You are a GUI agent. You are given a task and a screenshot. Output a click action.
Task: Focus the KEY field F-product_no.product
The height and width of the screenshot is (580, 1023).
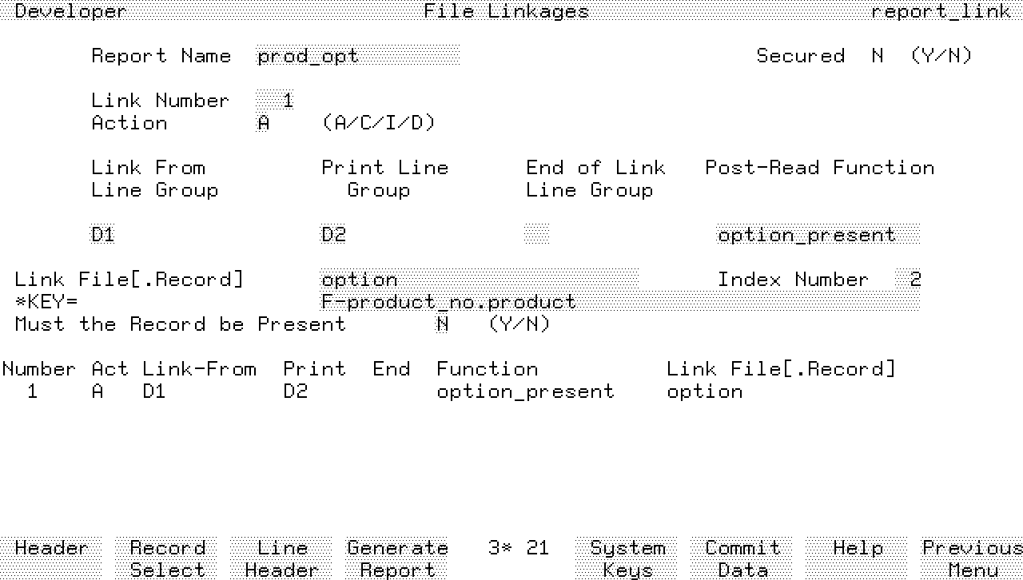619,302
